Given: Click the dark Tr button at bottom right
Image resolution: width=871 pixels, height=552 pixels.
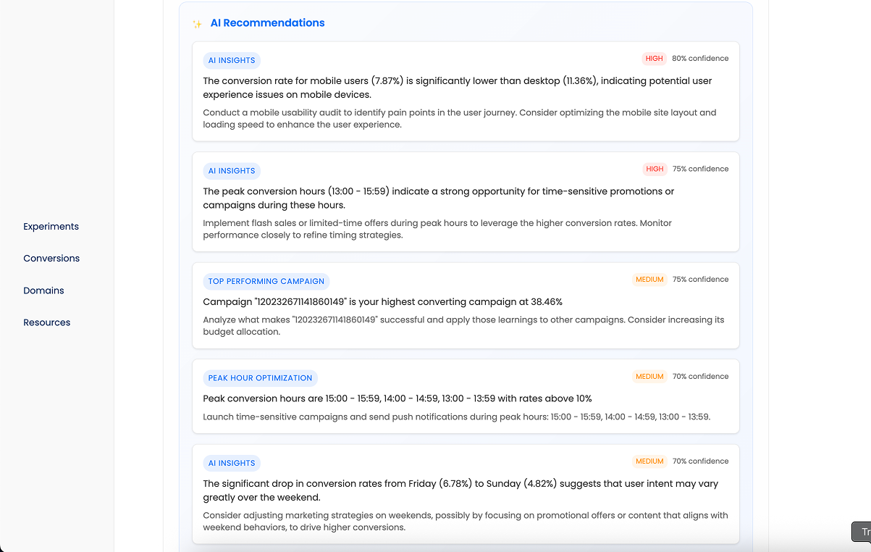Looking at the screenshot, I should pos(862,531).
